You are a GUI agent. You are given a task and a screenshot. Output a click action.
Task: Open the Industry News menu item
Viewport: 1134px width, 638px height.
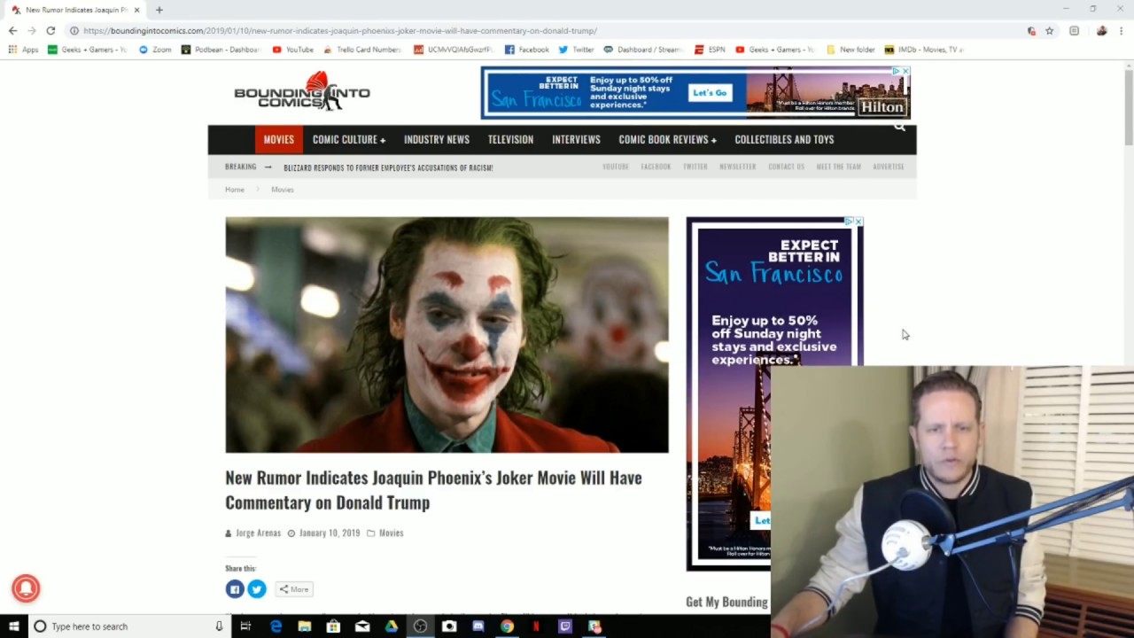tap(437, 139)
